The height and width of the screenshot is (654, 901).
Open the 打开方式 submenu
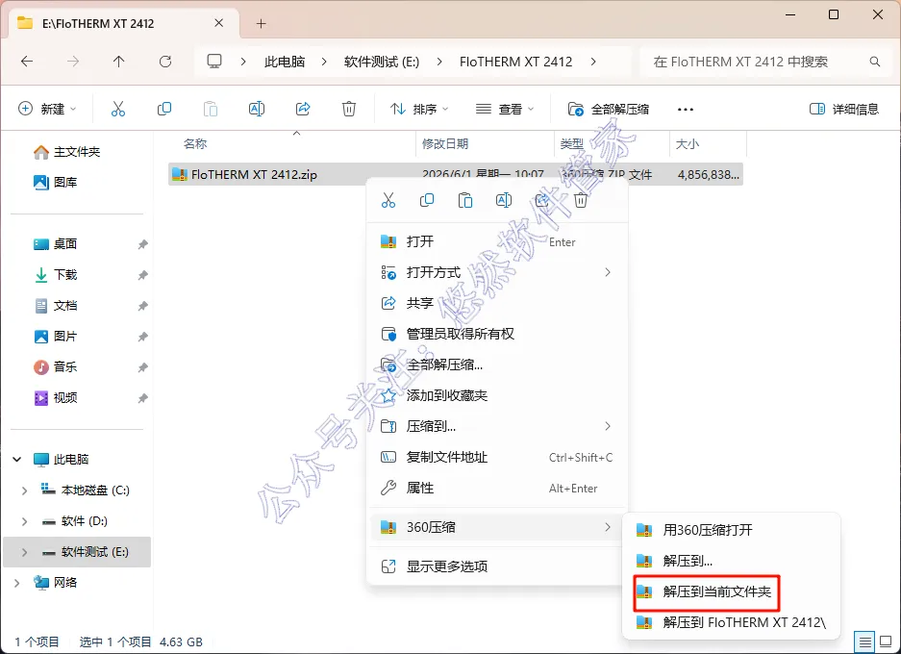(497, 272)
